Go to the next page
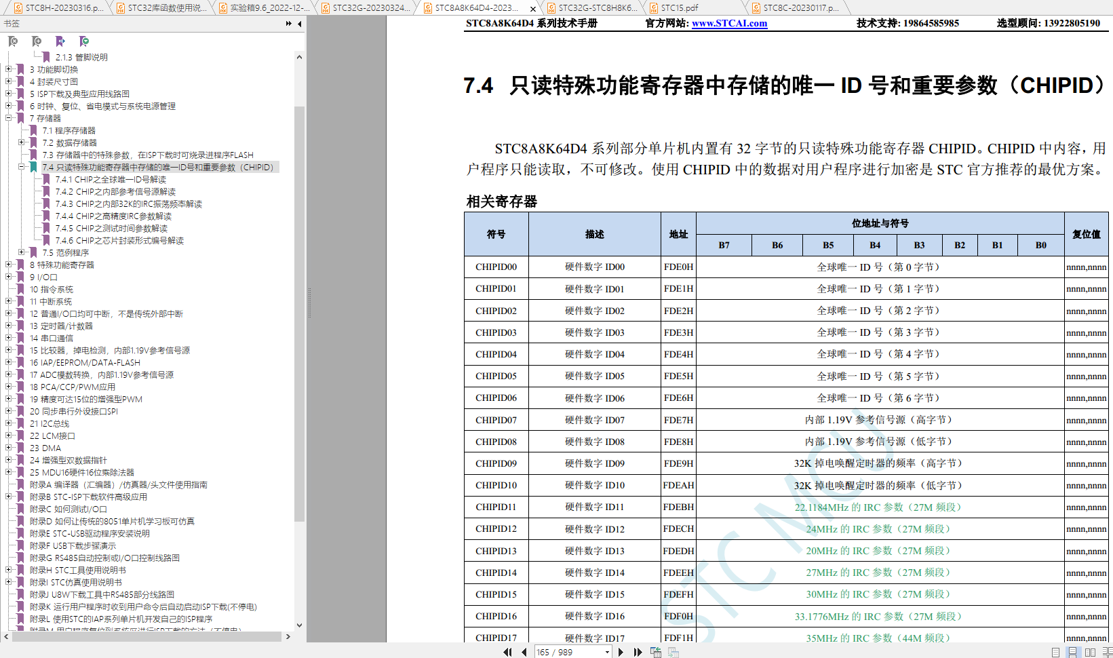Viewport: 1113px width, 658px height. tap(621, 652)
